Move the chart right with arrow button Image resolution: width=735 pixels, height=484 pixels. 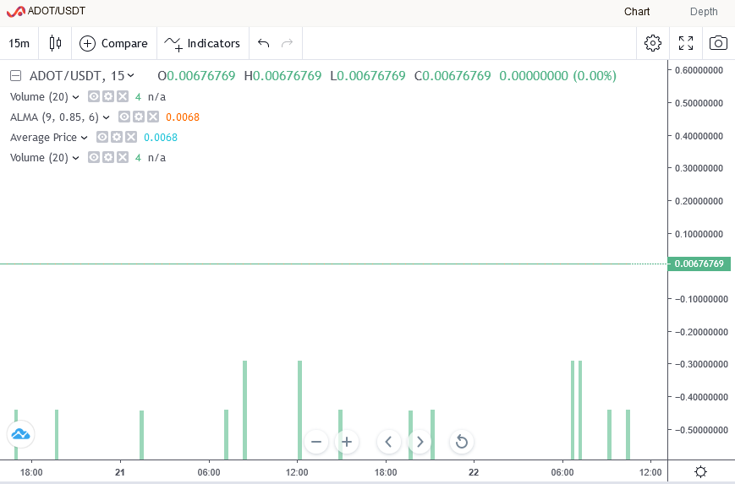[420, 442]
